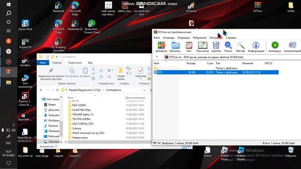This screenshot has width=301, height=169.
Task: Open the Favorites (Избранное) menu
Action: coord(199,38)
